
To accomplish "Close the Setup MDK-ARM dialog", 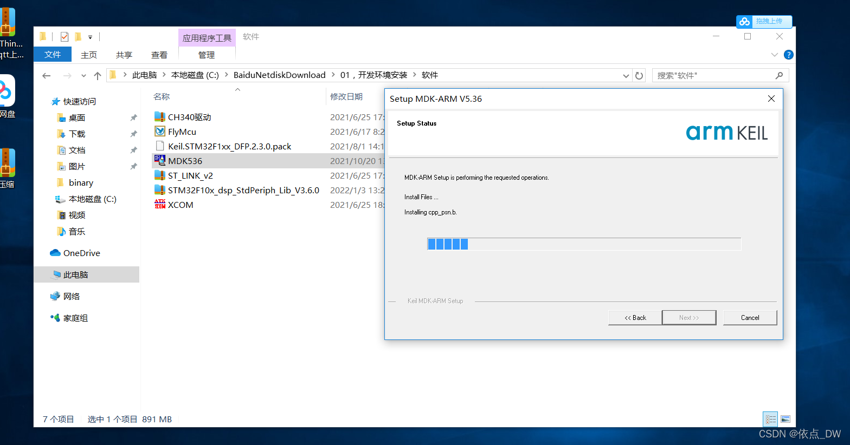I will [771, 99].
